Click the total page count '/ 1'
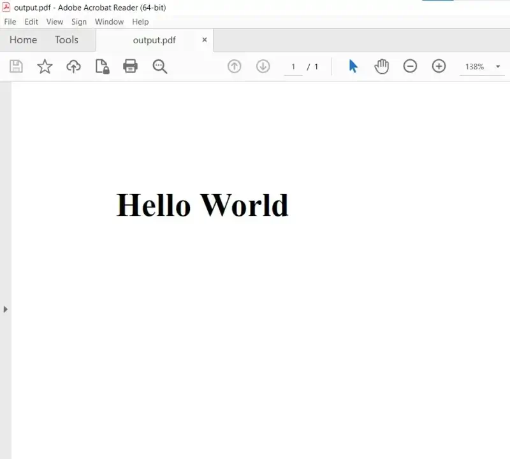The height and width of the screenshot is (459, 510). click(x=312, y=67)
